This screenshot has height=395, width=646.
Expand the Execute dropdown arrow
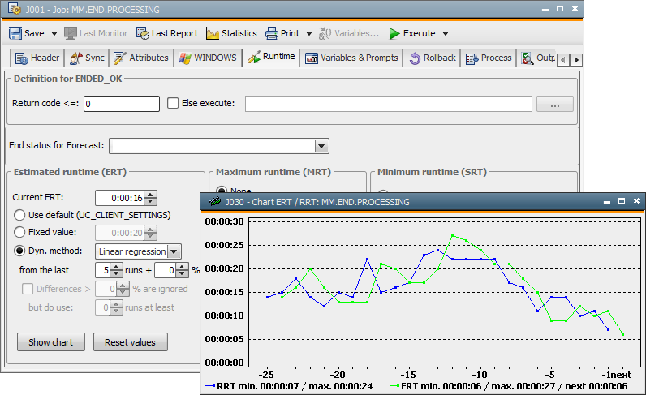(446, 34)
